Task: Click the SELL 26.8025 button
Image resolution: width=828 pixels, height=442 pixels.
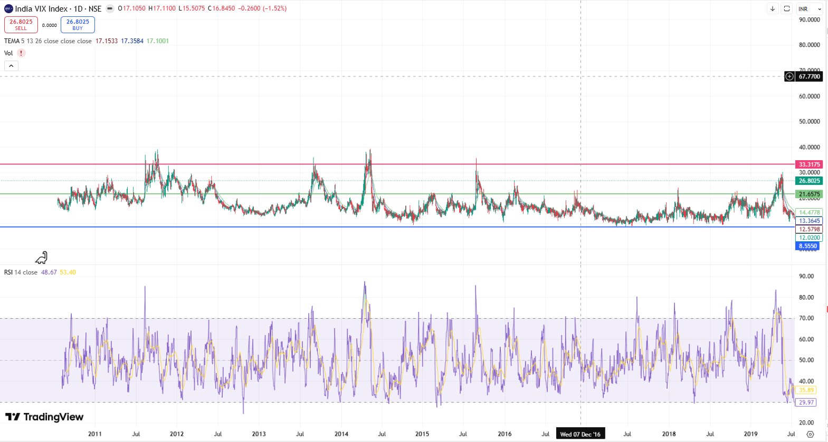Action: (x=21, y=25)
